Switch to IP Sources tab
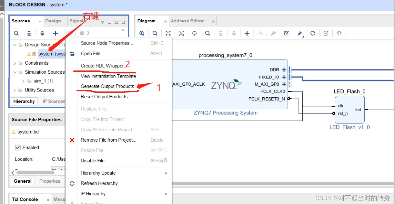This screenshot has width=395, height=204. [x=54, y=101]
